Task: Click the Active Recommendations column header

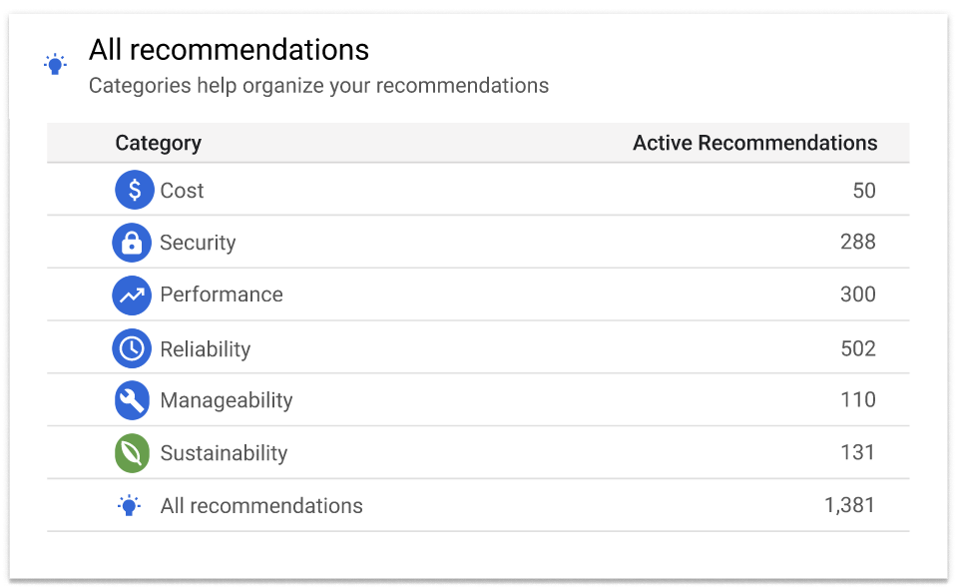Action: click(754, 143)
